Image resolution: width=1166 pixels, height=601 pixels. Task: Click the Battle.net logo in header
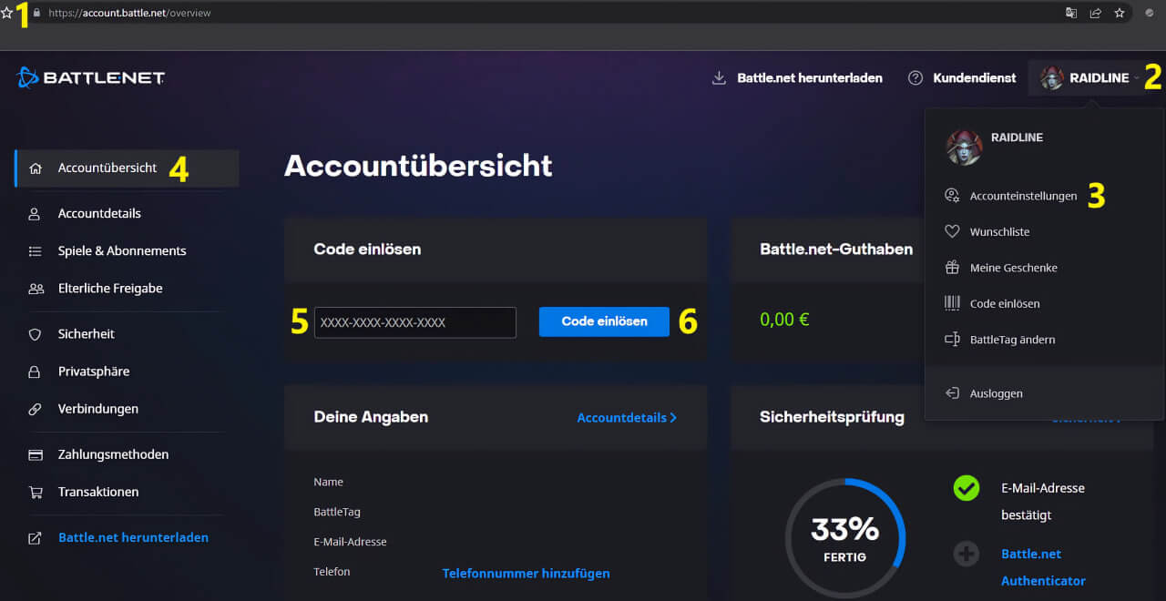[91, 78]
